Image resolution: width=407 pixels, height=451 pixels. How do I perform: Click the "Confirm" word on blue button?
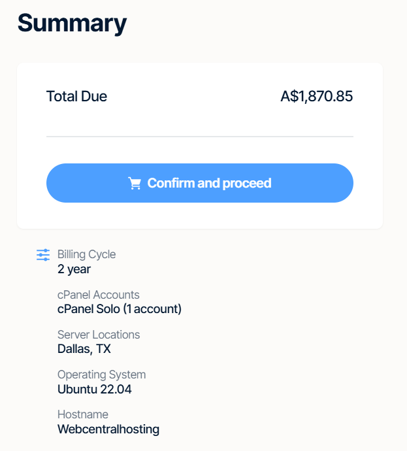tap(170, 183)
